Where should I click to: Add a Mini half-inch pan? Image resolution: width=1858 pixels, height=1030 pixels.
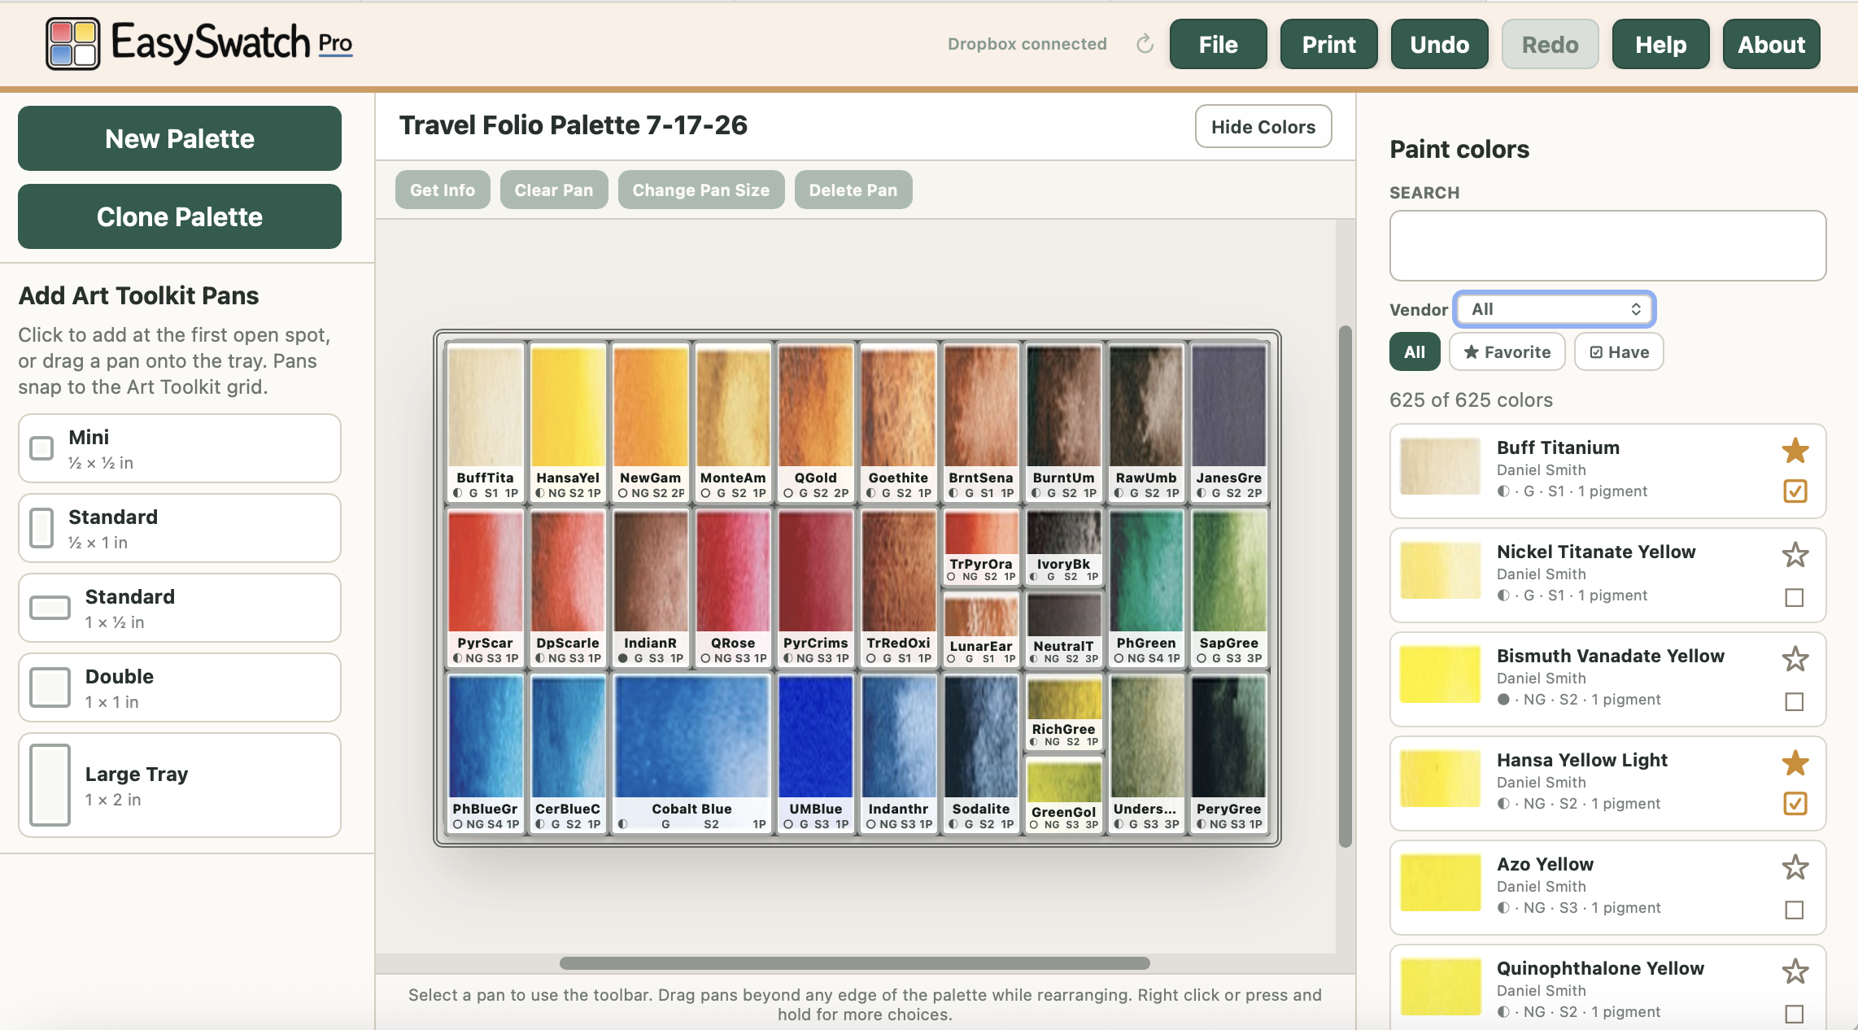[x=180, y=448]
